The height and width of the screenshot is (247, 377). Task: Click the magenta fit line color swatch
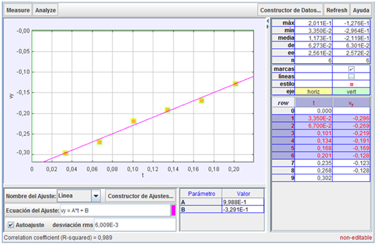click(173, 210)
